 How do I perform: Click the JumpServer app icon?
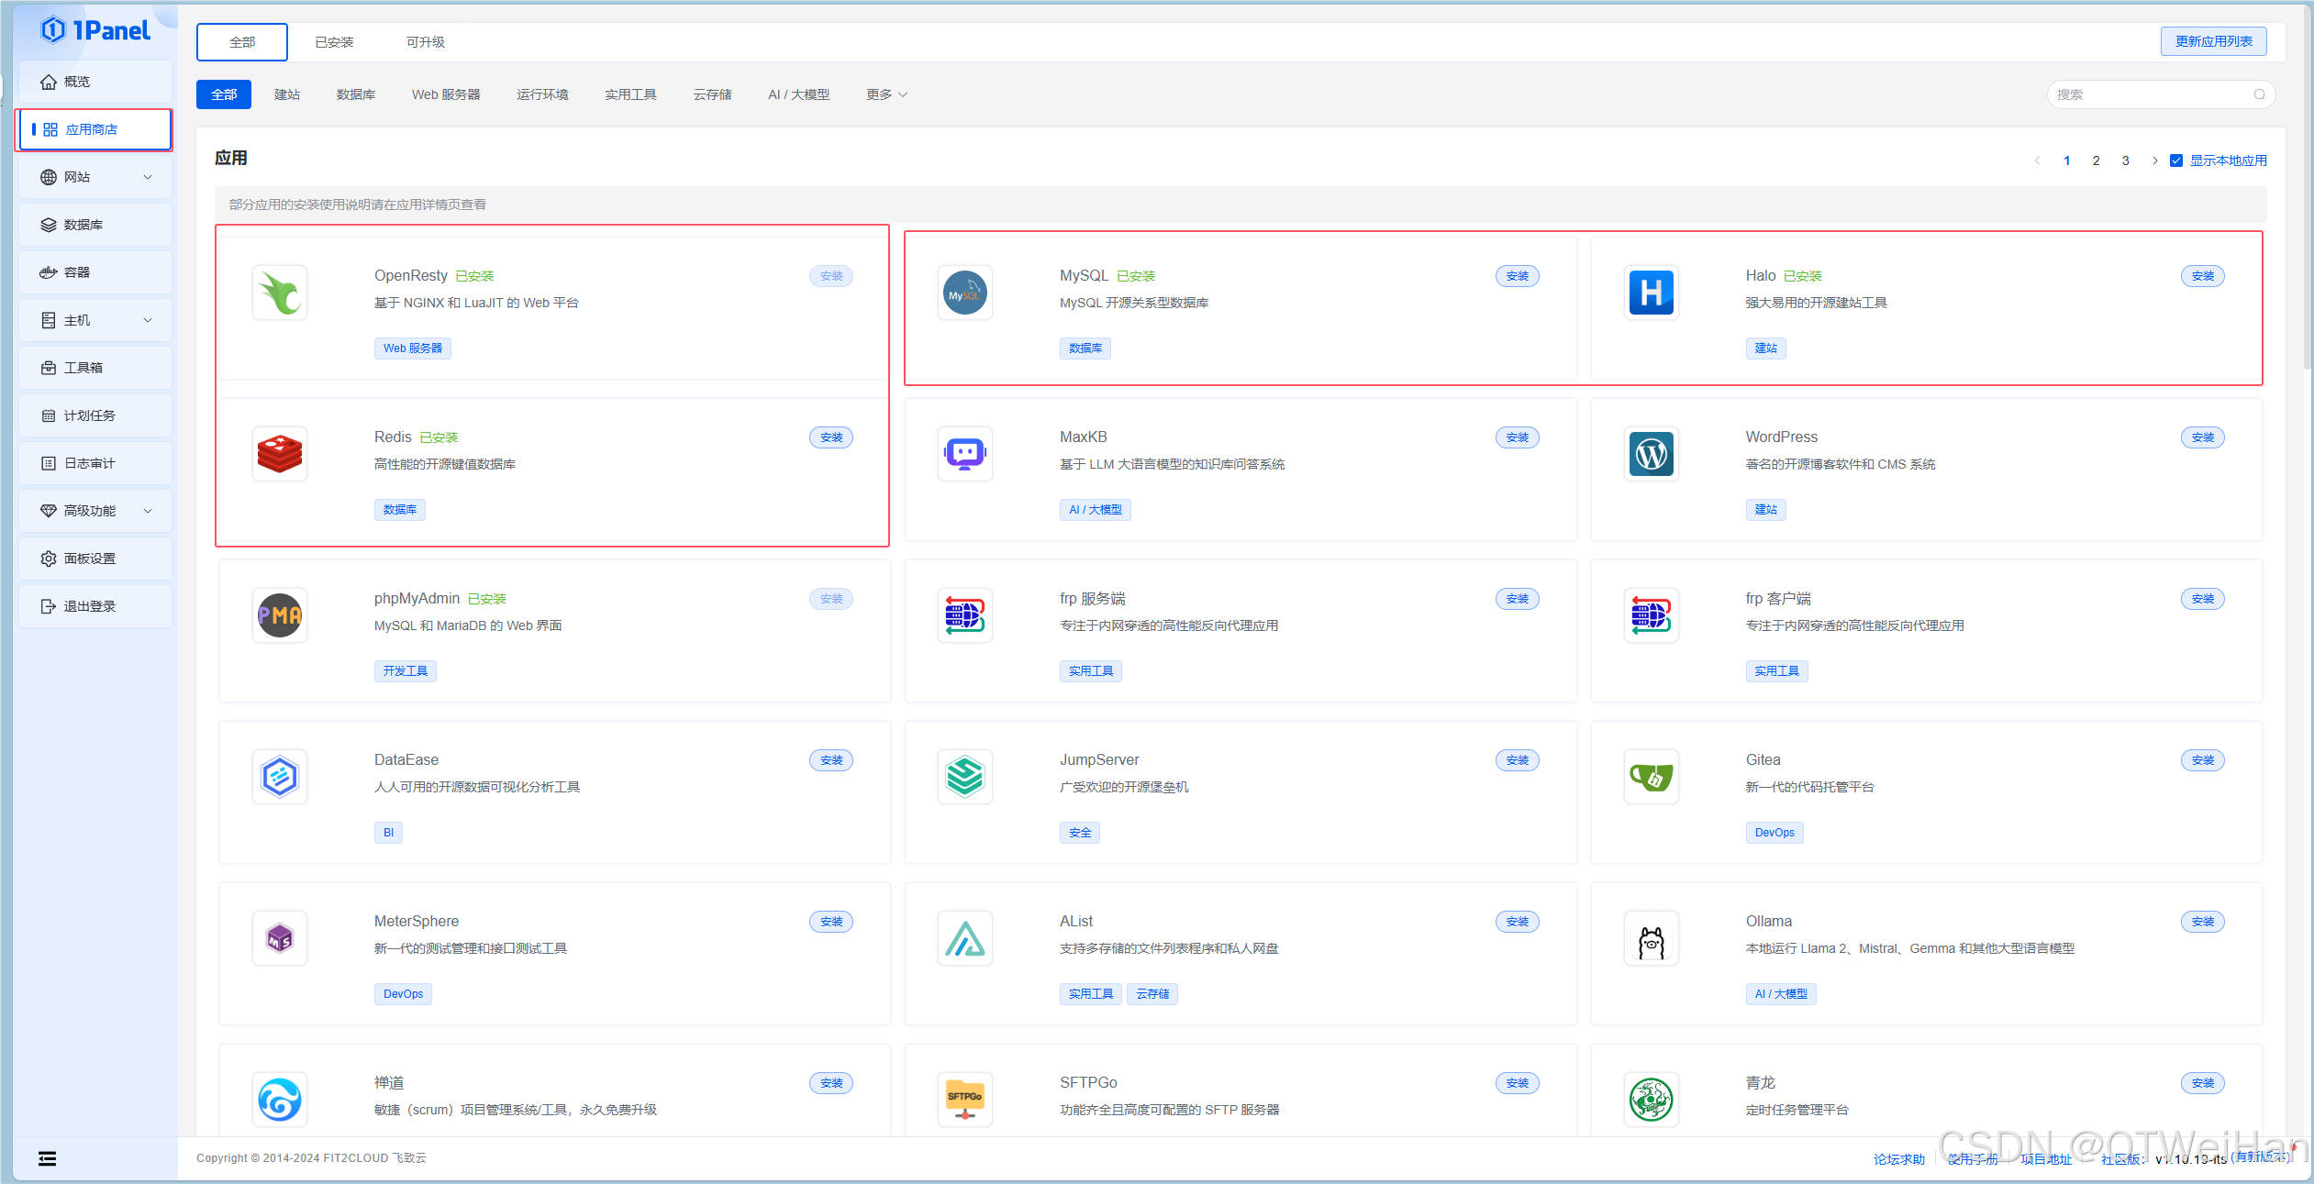(965, 778)
